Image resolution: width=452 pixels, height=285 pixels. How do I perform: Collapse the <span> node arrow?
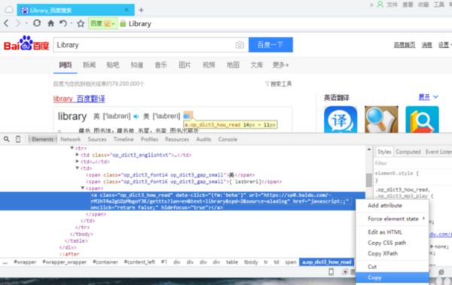coord(82,188)
